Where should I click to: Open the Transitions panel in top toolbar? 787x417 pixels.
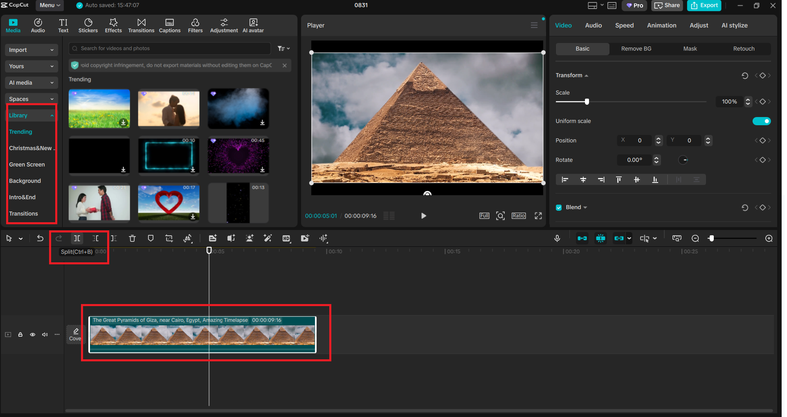(x=141, y=25)
